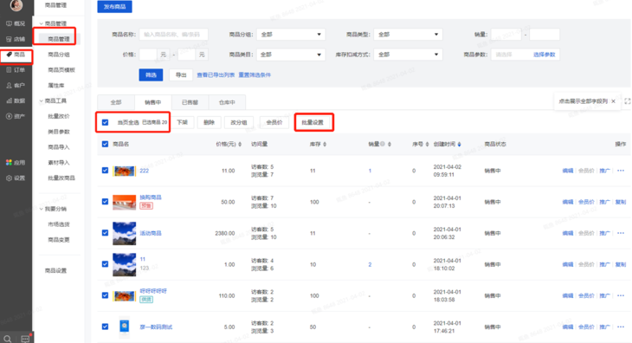
Task: Click the search magnifier icon at sidebar bottom
Action: pyautogui.click(x=8, y=339)
